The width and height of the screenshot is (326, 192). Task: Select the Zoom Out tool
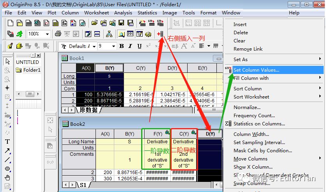click(7, 79)
